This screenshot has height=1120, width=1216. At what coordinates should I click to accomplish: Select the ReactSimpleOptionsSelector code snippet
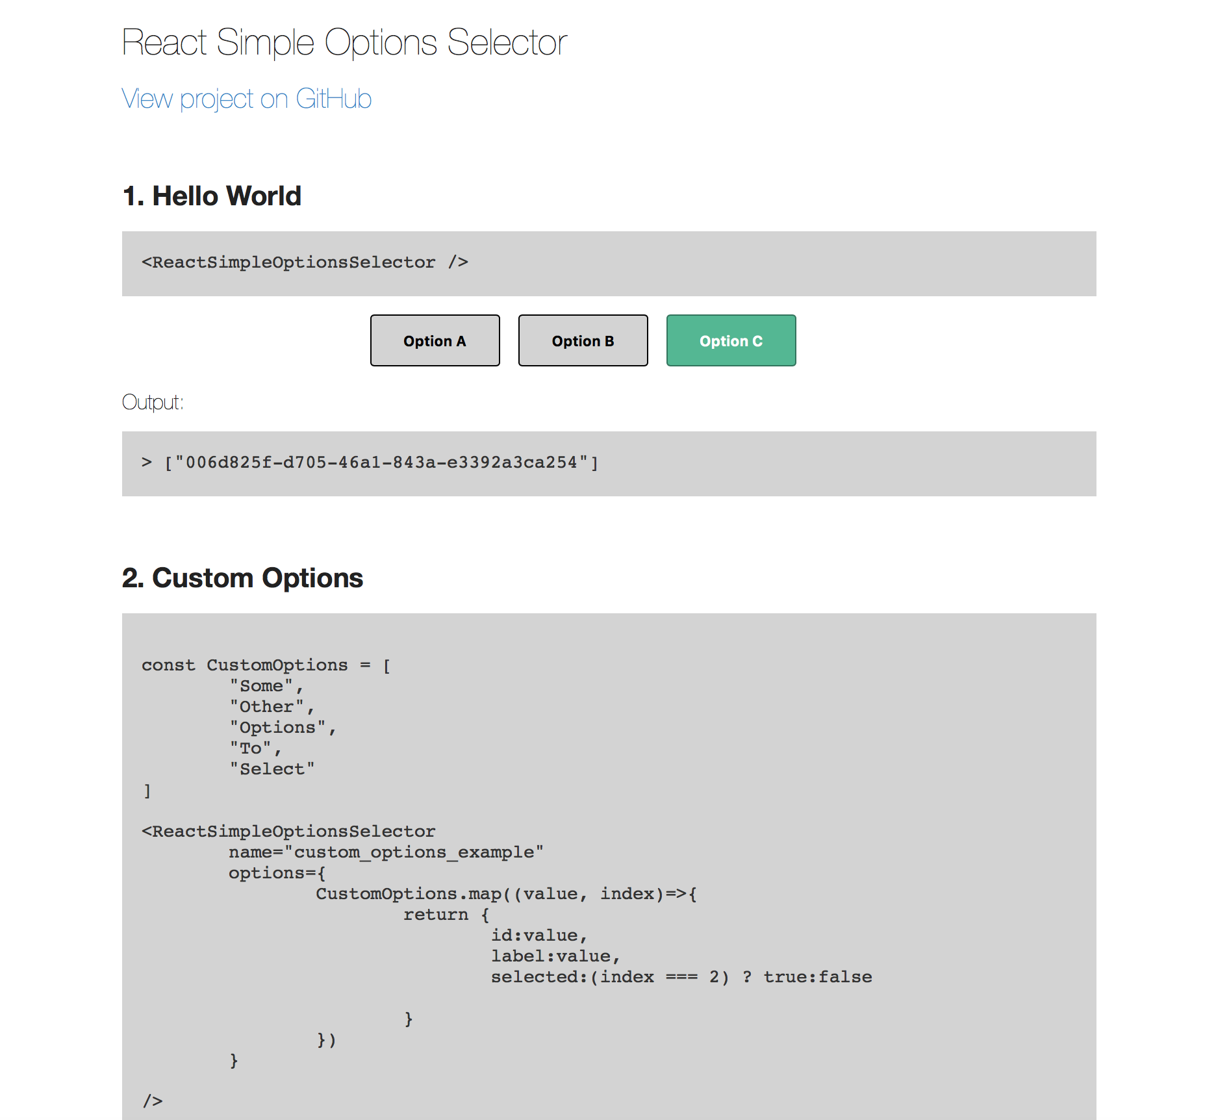click(x=304, y=262)
